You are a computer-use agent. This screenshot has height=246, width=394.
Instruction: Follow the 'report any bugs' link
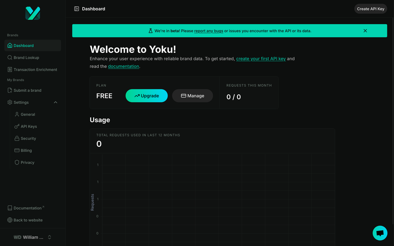click(208, 31)
